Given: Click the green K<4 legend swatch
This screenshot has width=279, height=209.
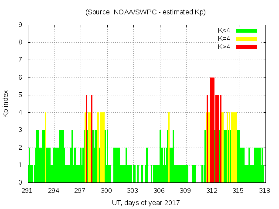Looking at the screenshot, I should point(246,30).
